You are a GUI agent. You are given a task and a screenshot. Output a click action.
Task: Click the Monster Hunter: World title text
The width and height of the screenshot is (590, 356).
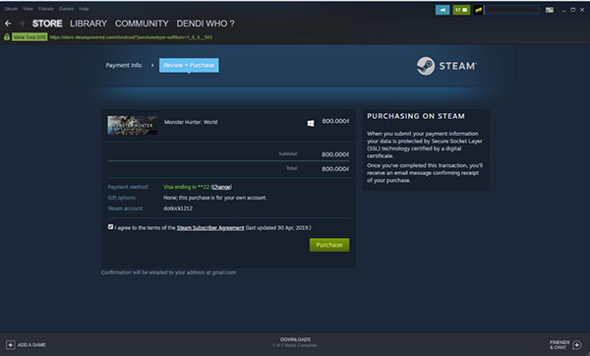click(x=191, y=122)
